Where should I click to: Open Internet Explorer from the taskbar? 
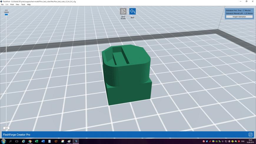[x=23, y=141]
